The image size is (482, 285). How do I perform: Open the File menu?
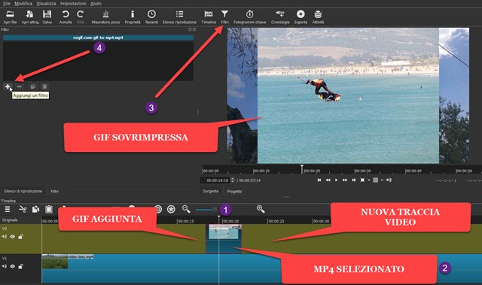(x=7, y=3)
